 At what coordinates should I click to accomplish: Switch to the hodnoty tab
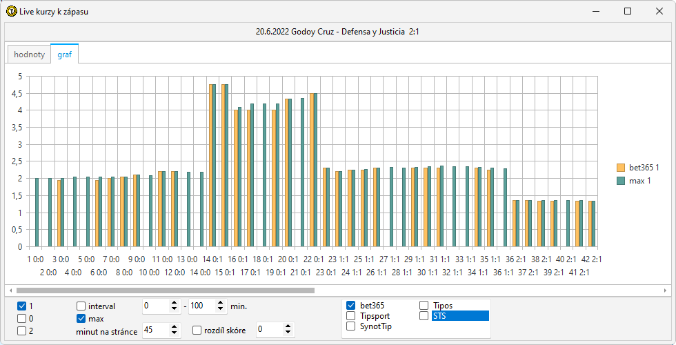coord(30,55)
